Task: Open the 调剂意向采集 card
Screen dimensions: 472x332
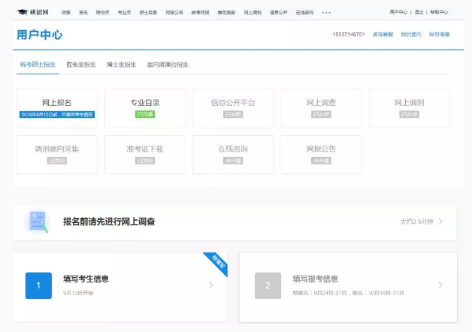Action: [57, 155]
